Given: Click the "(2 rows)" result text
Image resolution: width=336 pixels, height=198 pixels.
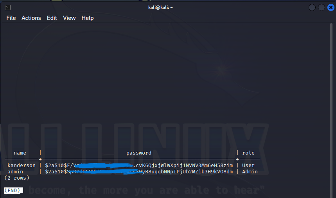Looking at the screenshot, I should coord(17,178).
